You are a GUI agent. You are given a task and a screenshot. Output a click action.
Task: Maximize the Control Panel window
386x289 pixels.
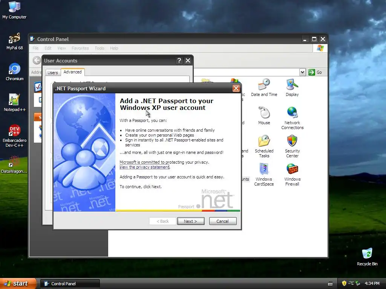tap(314, 39)
